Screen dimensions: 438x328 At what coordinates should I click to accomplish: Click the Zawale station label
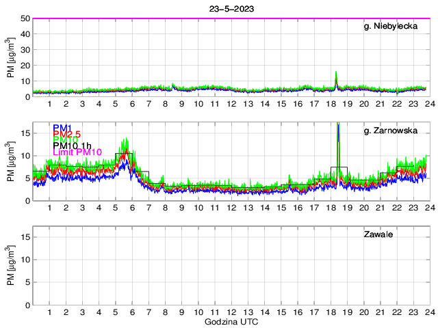point(378,234)
